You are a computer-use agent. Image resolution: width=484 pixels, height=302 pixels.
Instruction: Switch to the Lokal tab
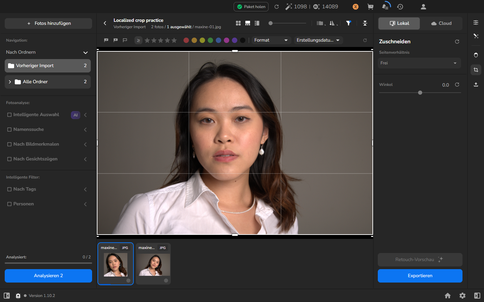pos(399,23)
